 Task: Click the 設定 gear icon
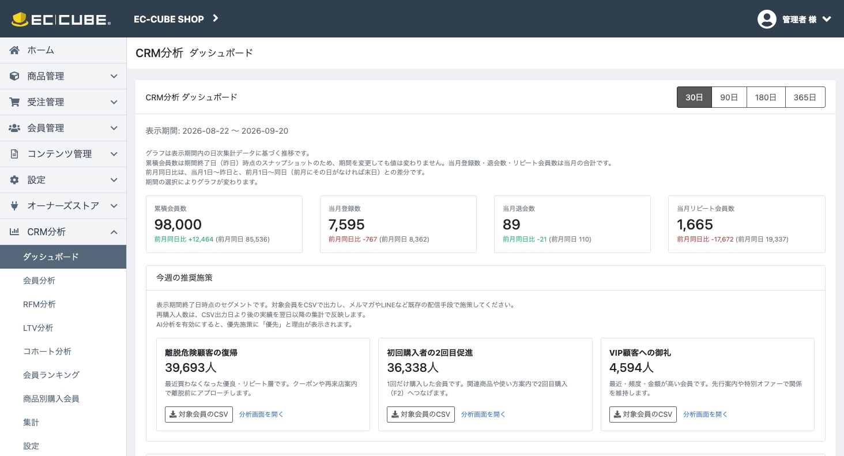pyautogui.click(x=14, y=180)
